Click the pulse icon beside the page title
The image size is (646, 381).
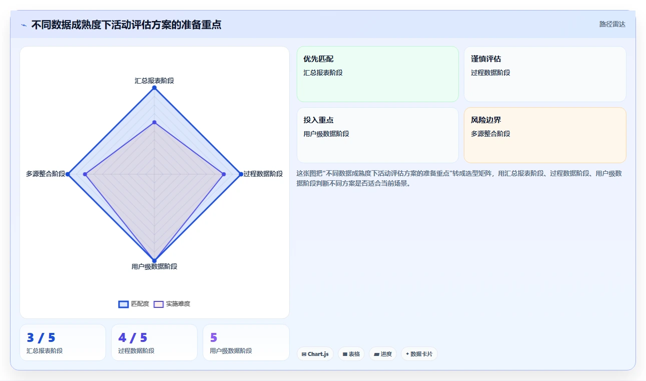(x=24, y=25)
